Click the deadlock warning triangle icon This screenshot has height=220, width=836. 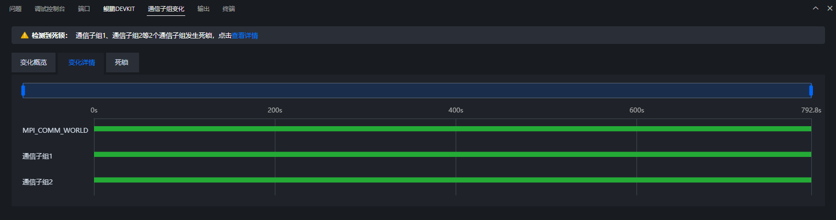coord(25,35)
